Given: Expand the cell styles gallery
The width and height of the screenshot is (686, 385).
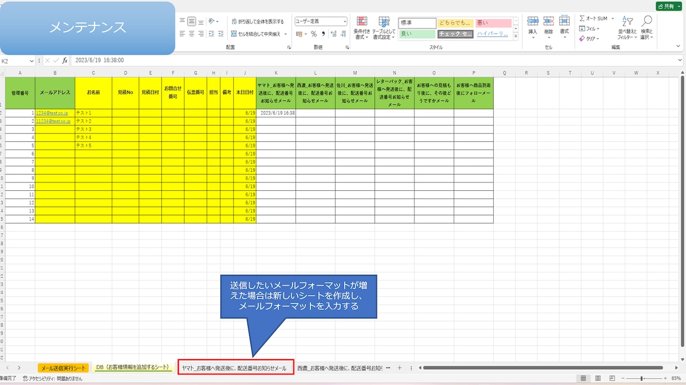Looking at the screenshot, I should tap(516, 36).
